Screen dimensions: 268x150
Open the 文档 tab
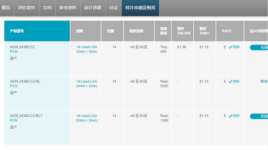tap(47, 8)
